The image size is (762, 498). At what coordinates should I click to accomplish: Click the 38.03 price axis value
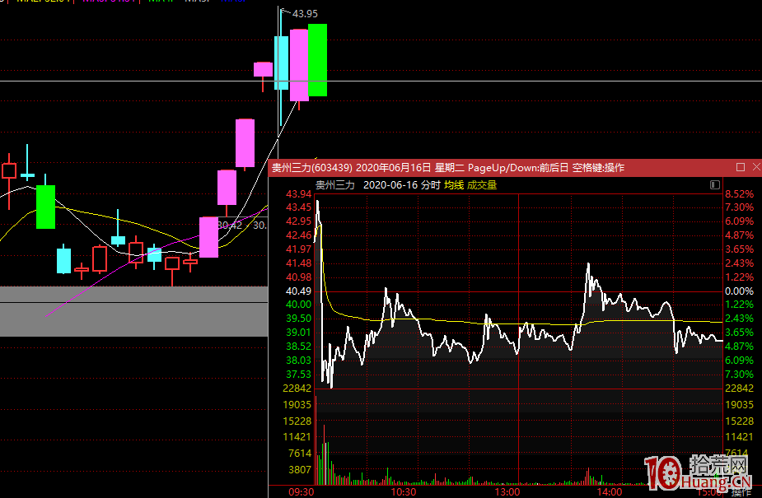(x=298, y=361)
